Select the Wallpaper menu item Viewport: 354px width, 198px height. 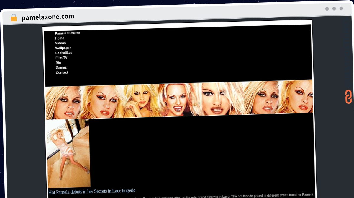63,48
